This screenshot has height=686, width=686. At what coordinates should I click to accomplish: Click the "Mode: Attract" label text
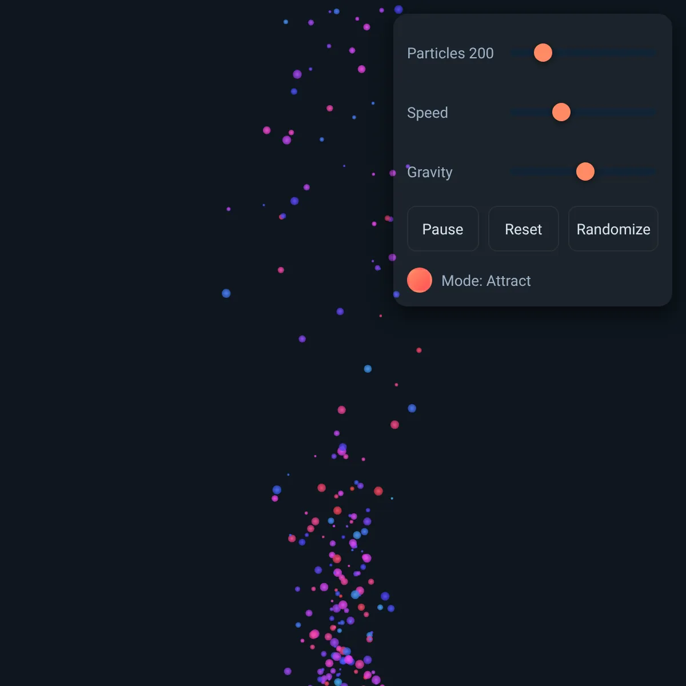point(486,281)
